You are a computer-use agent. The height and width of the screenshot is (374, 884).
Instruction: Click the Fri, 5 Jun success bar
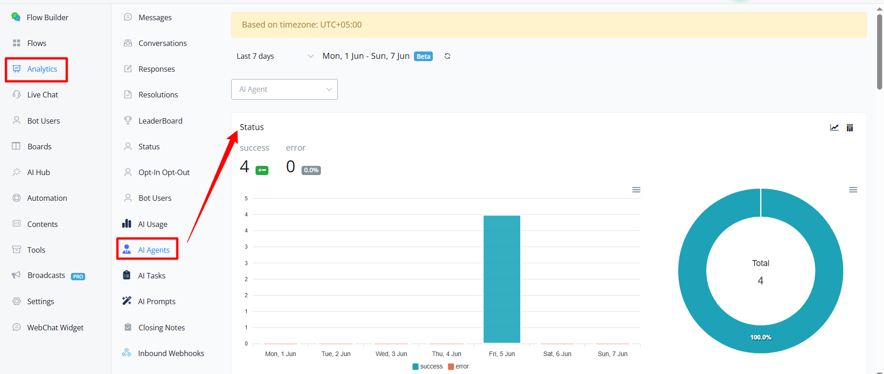(502, 279)
